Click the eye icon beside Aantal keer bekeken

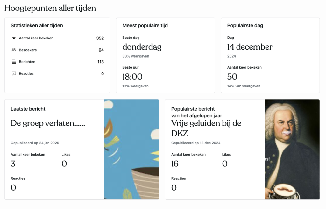pyautogui.click(x=14, y=38)
